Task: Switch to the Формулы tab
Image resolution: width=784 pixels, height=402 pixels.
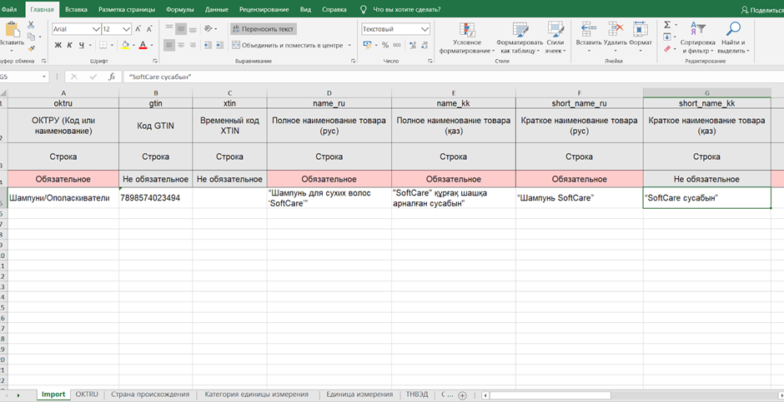Action: [x=182, y=9]
